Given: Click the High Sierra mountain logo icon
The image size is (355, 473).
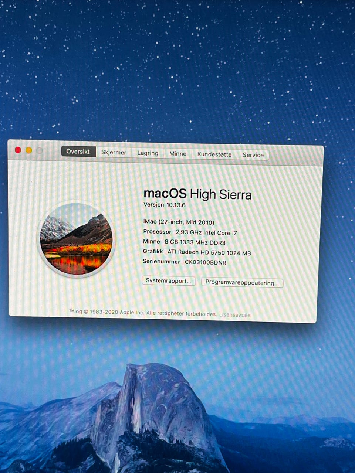Looking at the screenshot, I should point(77,239).
